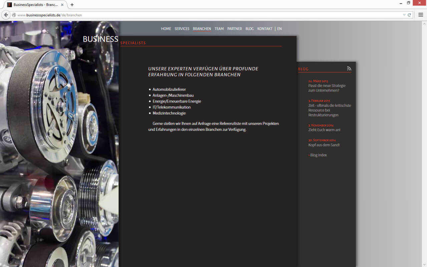Open the SERVICES menu item
Image resolution: width=427 pixels, height=267 pixels.
pos(182,29)
